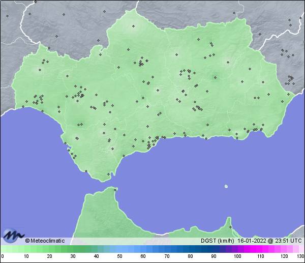Click the dark green gust spot in eastern Andalusia
This screenshot has height=263, width=305.
tap(214, 78)
